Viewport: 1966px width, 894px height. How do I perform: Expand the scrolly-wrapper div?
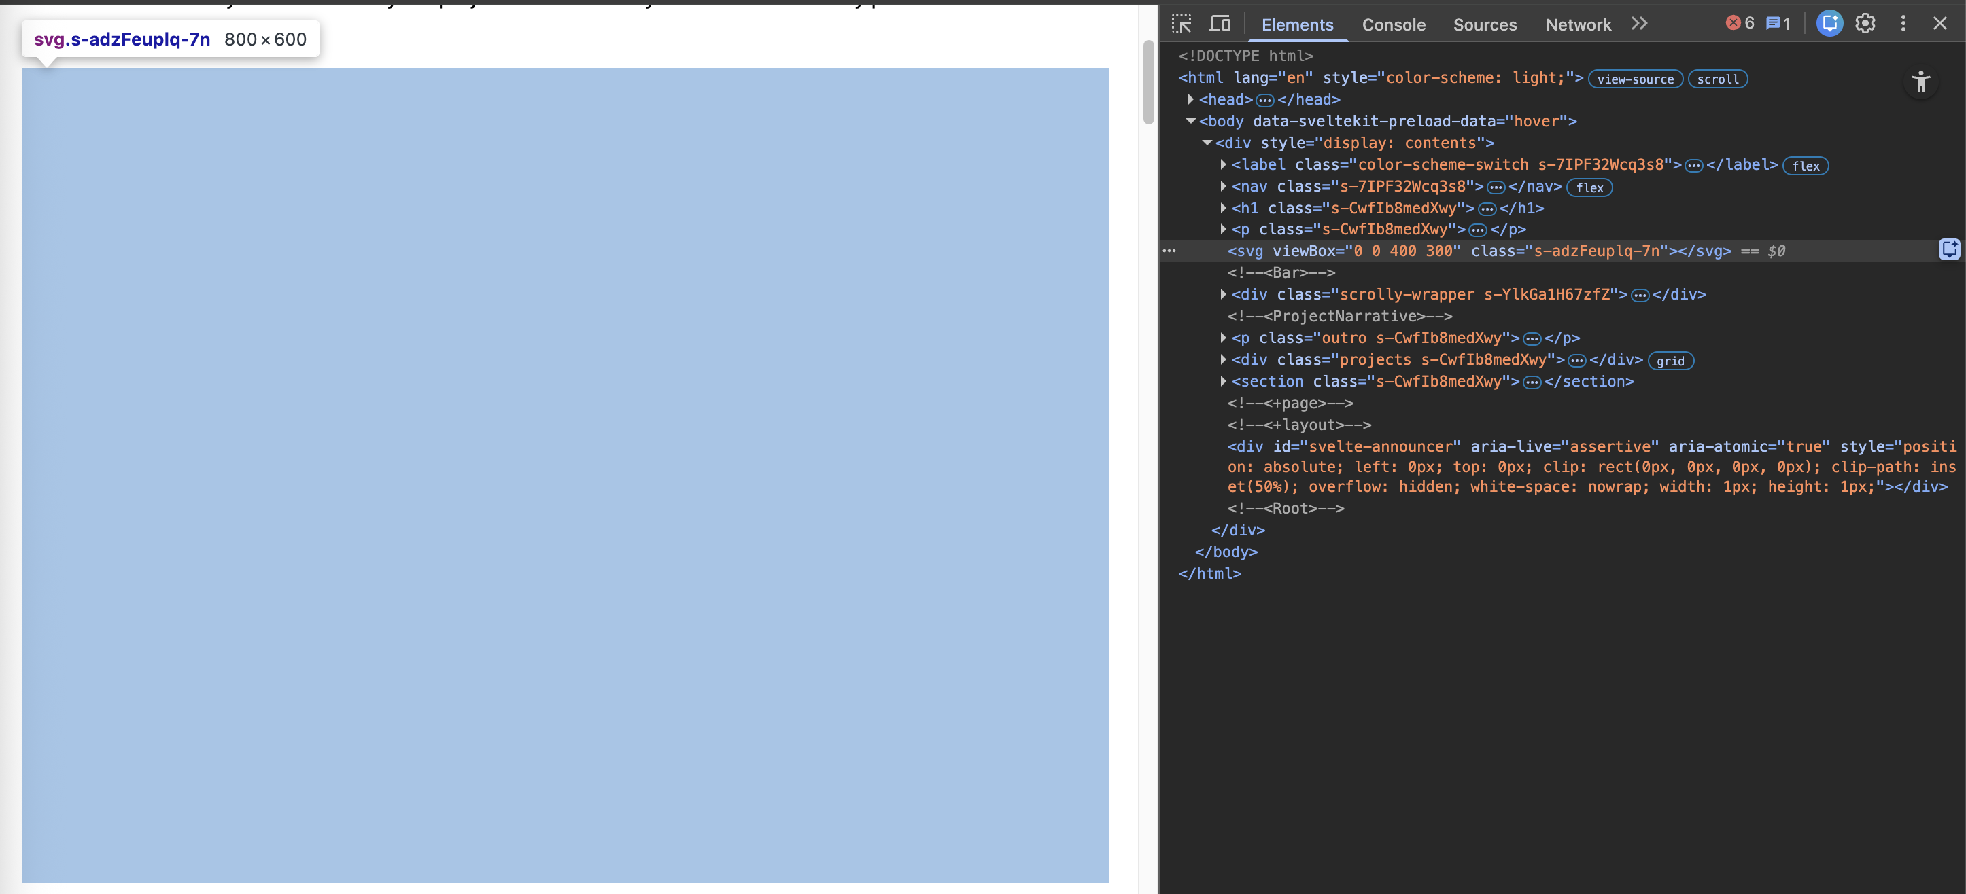[1224, 294]
